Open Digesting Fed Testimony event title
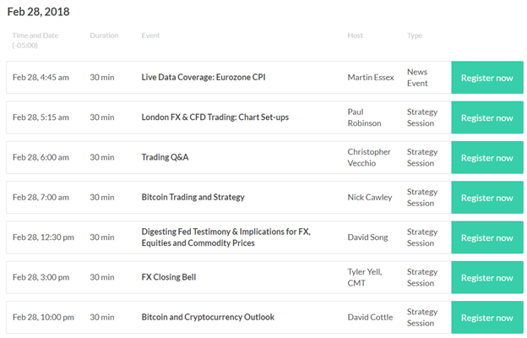This screenshot has height=338, width=527. [x=225, y=237]
